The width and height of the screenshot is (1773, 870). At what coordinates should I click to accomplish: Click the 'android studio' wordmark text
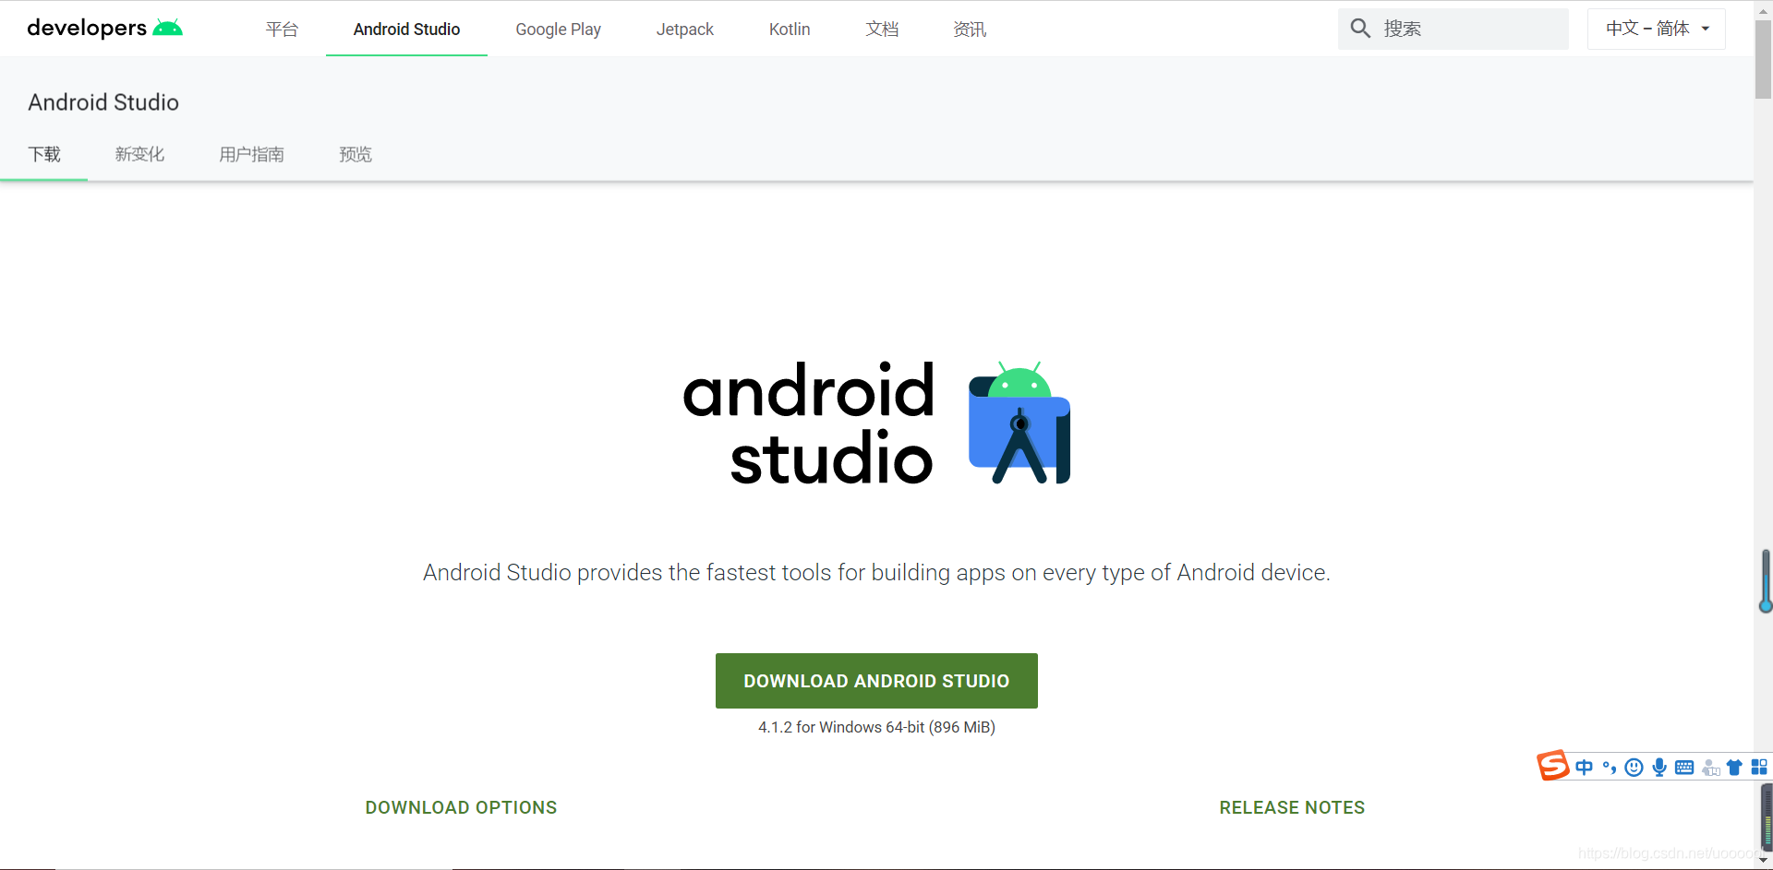[809, 423]
